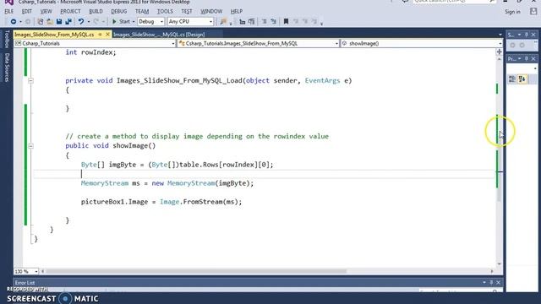
Task: Click the New Project toolbar icon
Action: coord(41,22)
